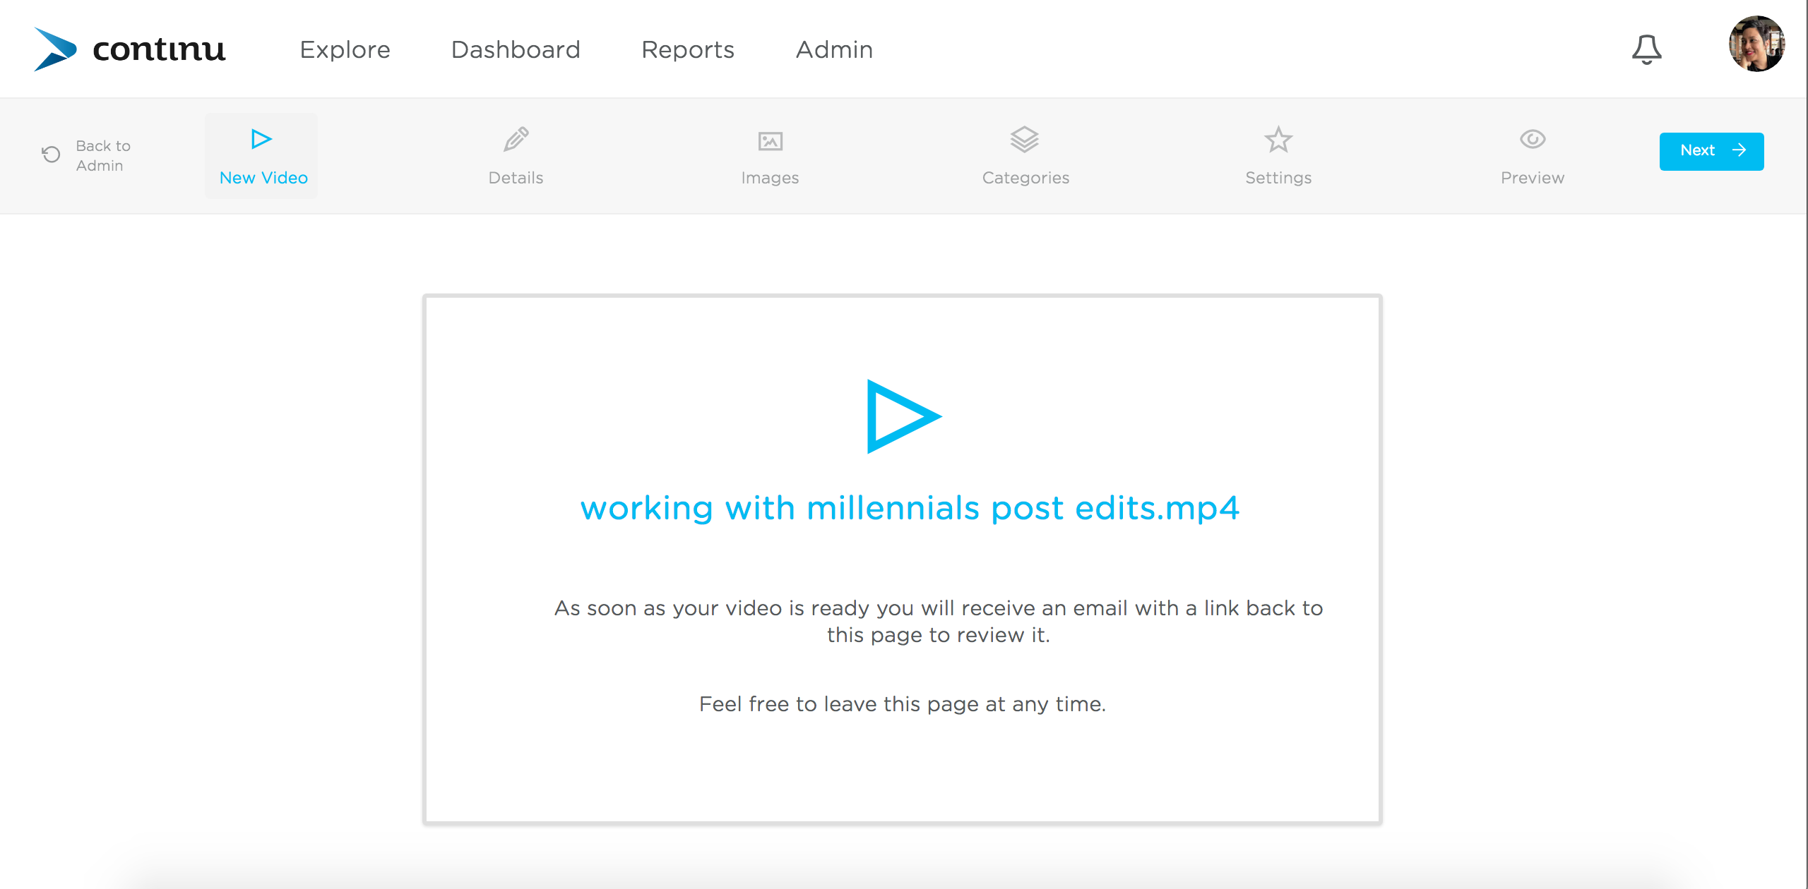Screen dimensions: 1808x889
Task: Go to the Explore menu
Action: click(345, 49)
